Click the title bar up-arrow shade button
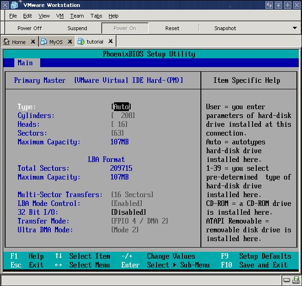Image resolution: width=302 pixels, height=286 pixels. [x=278, y=5]
